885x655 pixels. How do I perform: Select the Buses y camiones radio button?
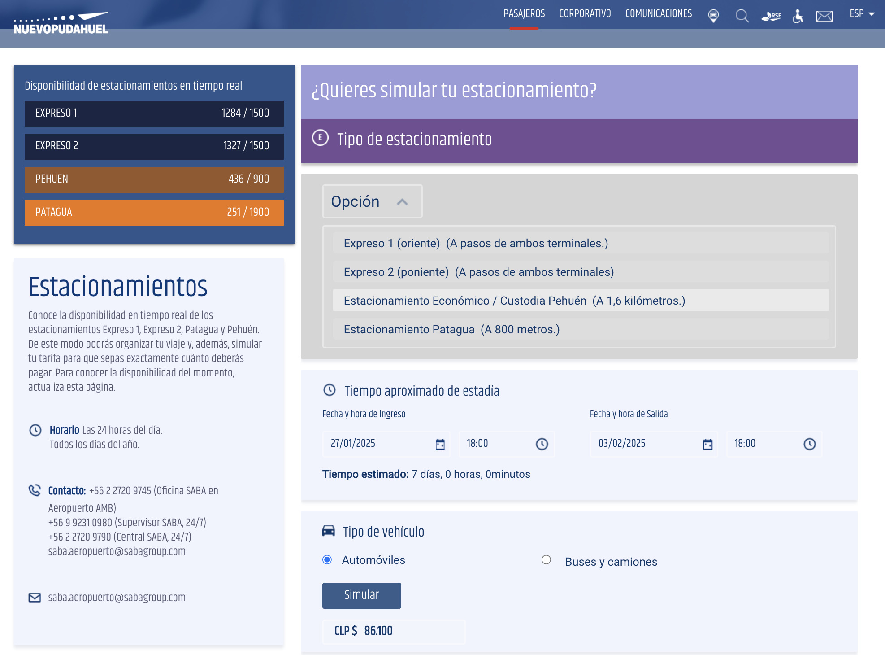(546, 559)
